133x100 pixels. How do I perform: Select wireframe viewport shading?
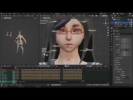[102, 16]
